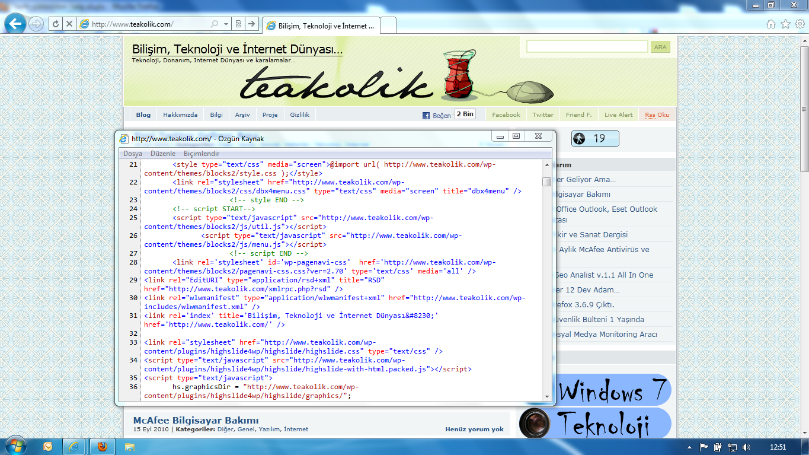The height and width of the screenshot is (455, 809).
Task: Open the address bar autocomplete dropdown arrow
Action: click(226, 24)
